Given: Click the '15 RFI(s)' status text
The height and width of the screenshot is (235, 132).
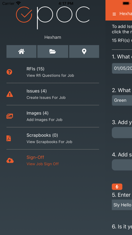Looking at the screenshot, I should 122,41.
